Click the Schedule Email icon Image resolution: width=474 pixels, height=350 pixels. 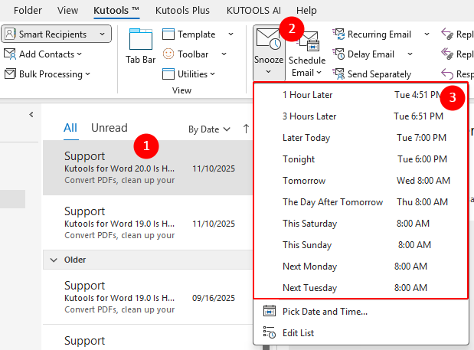(x=309, y=41)
